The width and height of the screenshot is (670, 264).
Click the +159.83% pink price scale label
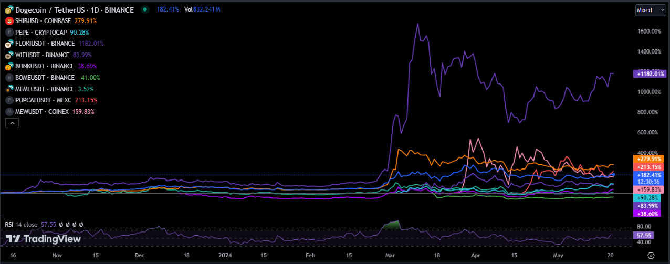click(649, 189)
